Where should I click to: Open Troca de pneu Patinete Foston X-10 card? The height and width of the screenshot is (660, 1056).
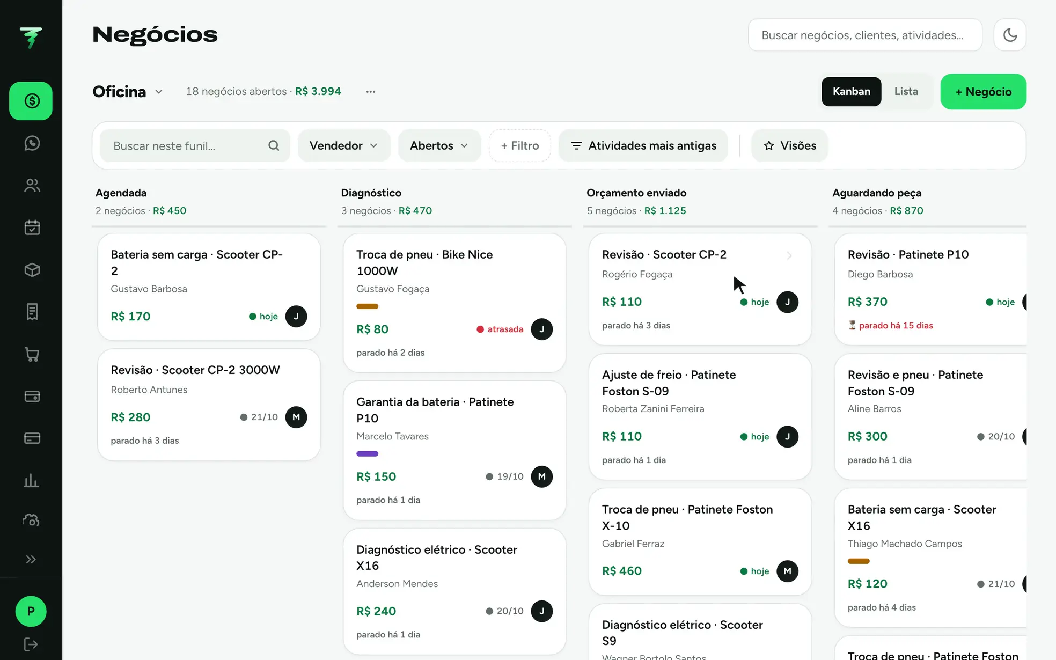(x=700, y=542)
